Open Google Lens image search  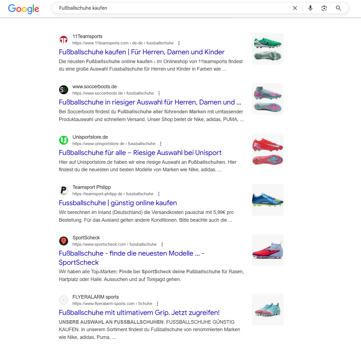[324, 8]
